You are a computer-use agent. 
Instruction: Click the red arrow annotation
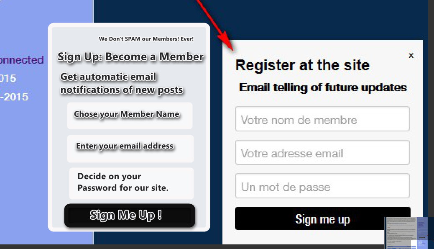(216, 26)
